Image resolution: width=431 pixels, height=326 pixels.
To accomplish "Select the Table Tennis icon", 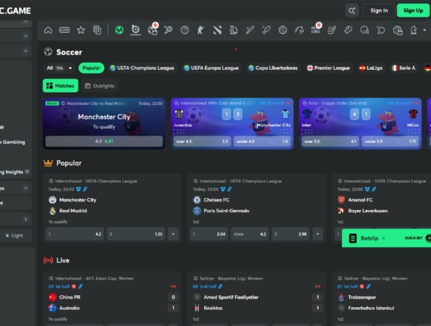I will 381,30.
